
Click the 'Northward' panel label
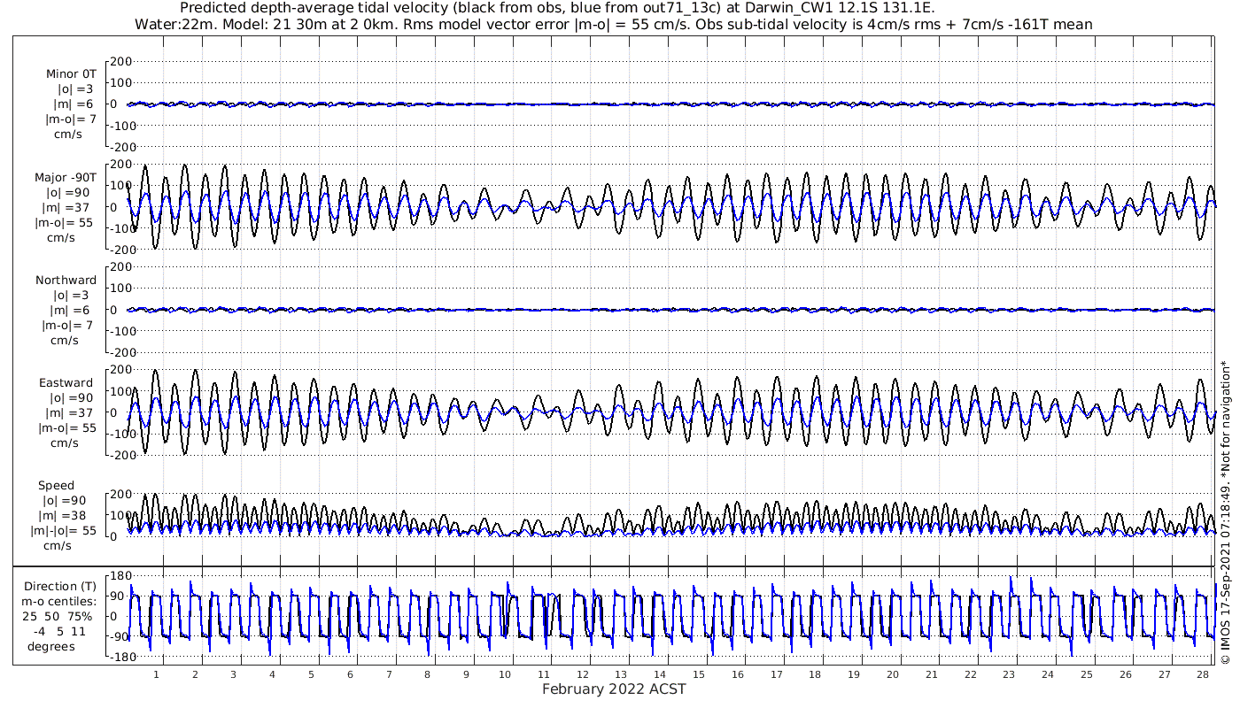click(66, 280)
